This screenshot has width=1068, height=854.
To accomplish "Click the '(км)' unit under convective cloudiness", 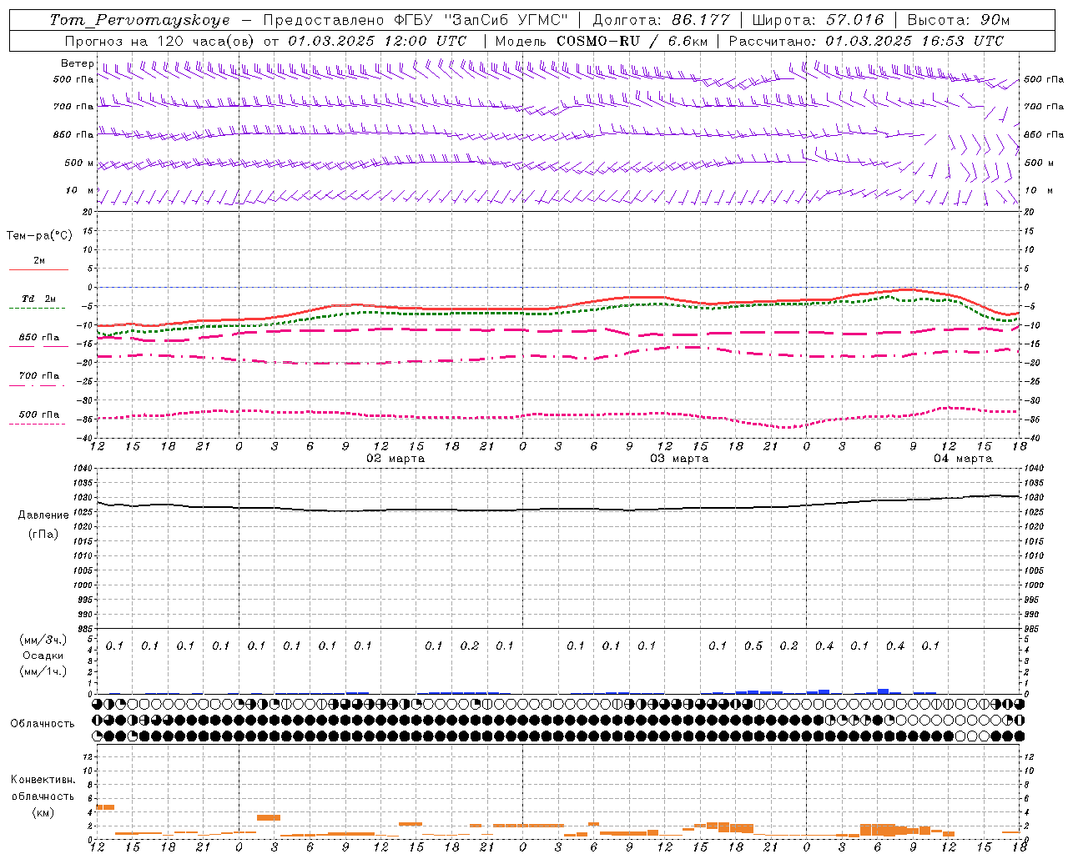I will coord(43,812).
